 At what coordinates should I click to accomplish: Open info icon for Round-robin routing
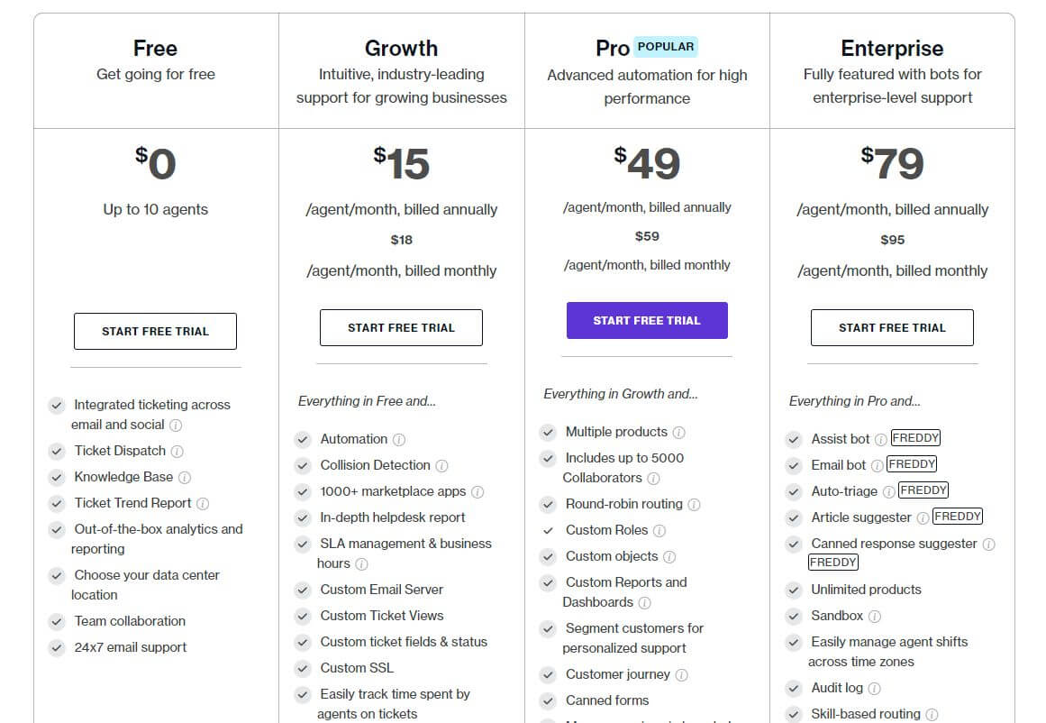tap(694, 505)
